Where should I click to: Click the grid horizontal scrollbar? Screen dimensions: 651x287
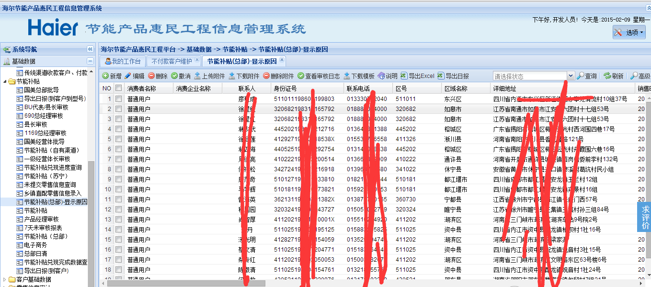(x=187, y=283)
